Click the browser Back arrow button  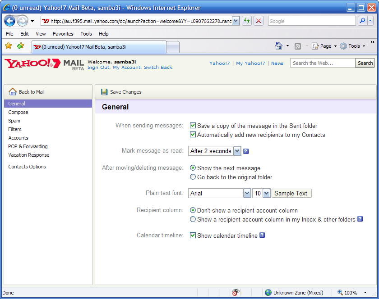coord(10,21)
